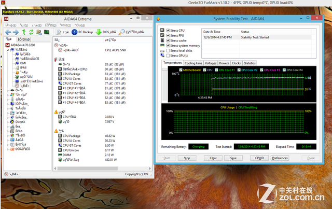Switch to the Voltages tab
The height and width of the screenshot is (209, 332).
tap(211, 63)
